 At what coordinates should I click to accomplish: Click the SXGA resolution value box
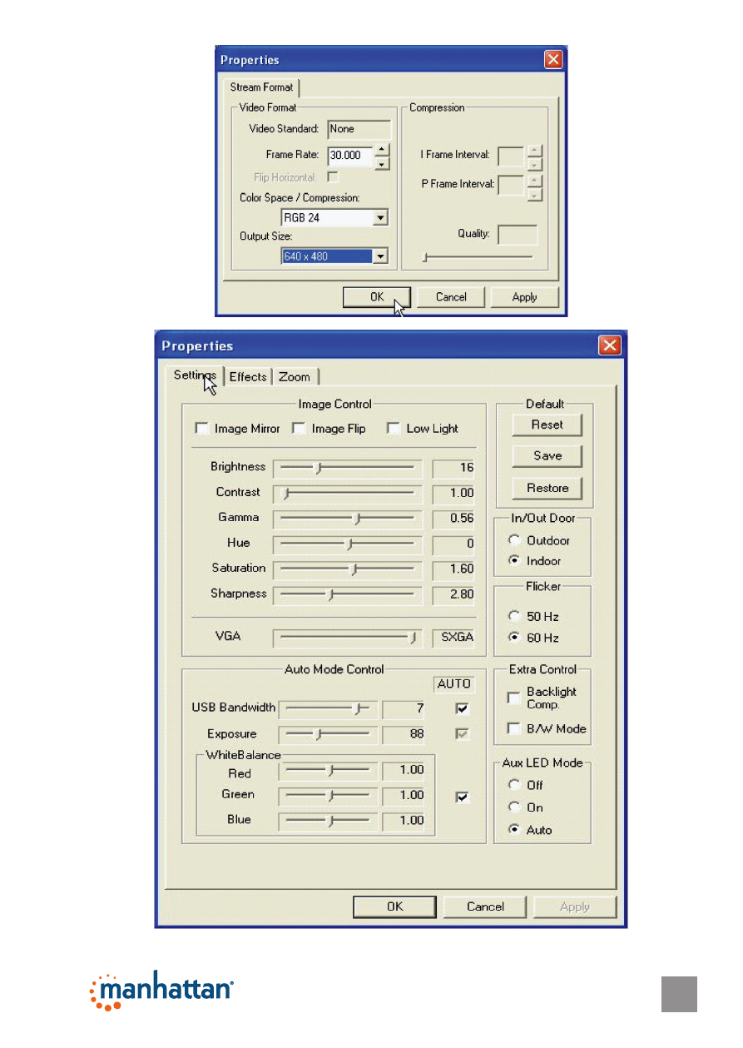454,638
